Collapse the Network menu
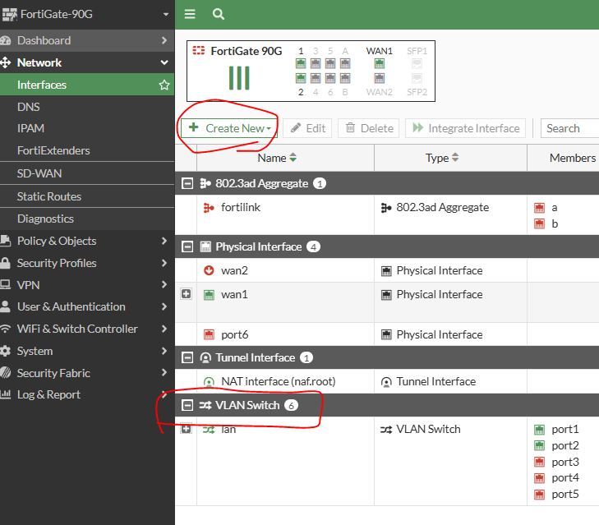Viewport: 599px width, 525px height. (x=87, y=62)
